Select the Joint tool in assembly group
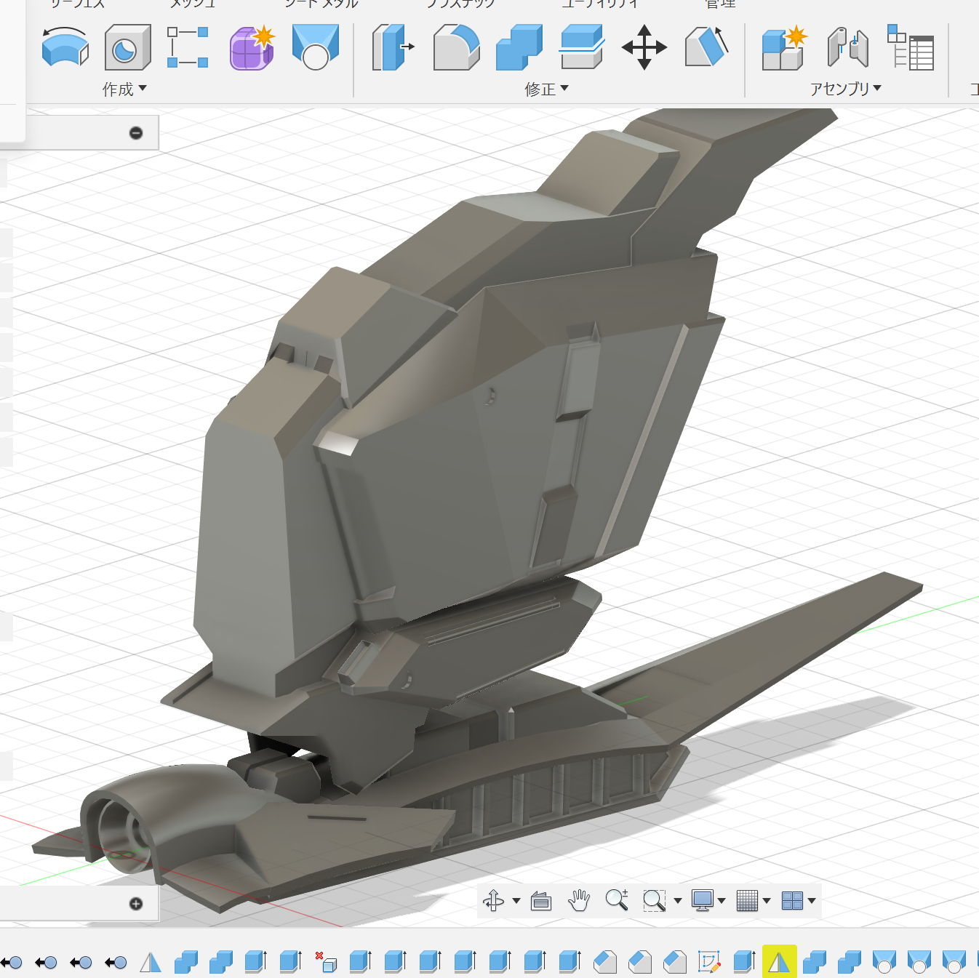 pos(848,47)
